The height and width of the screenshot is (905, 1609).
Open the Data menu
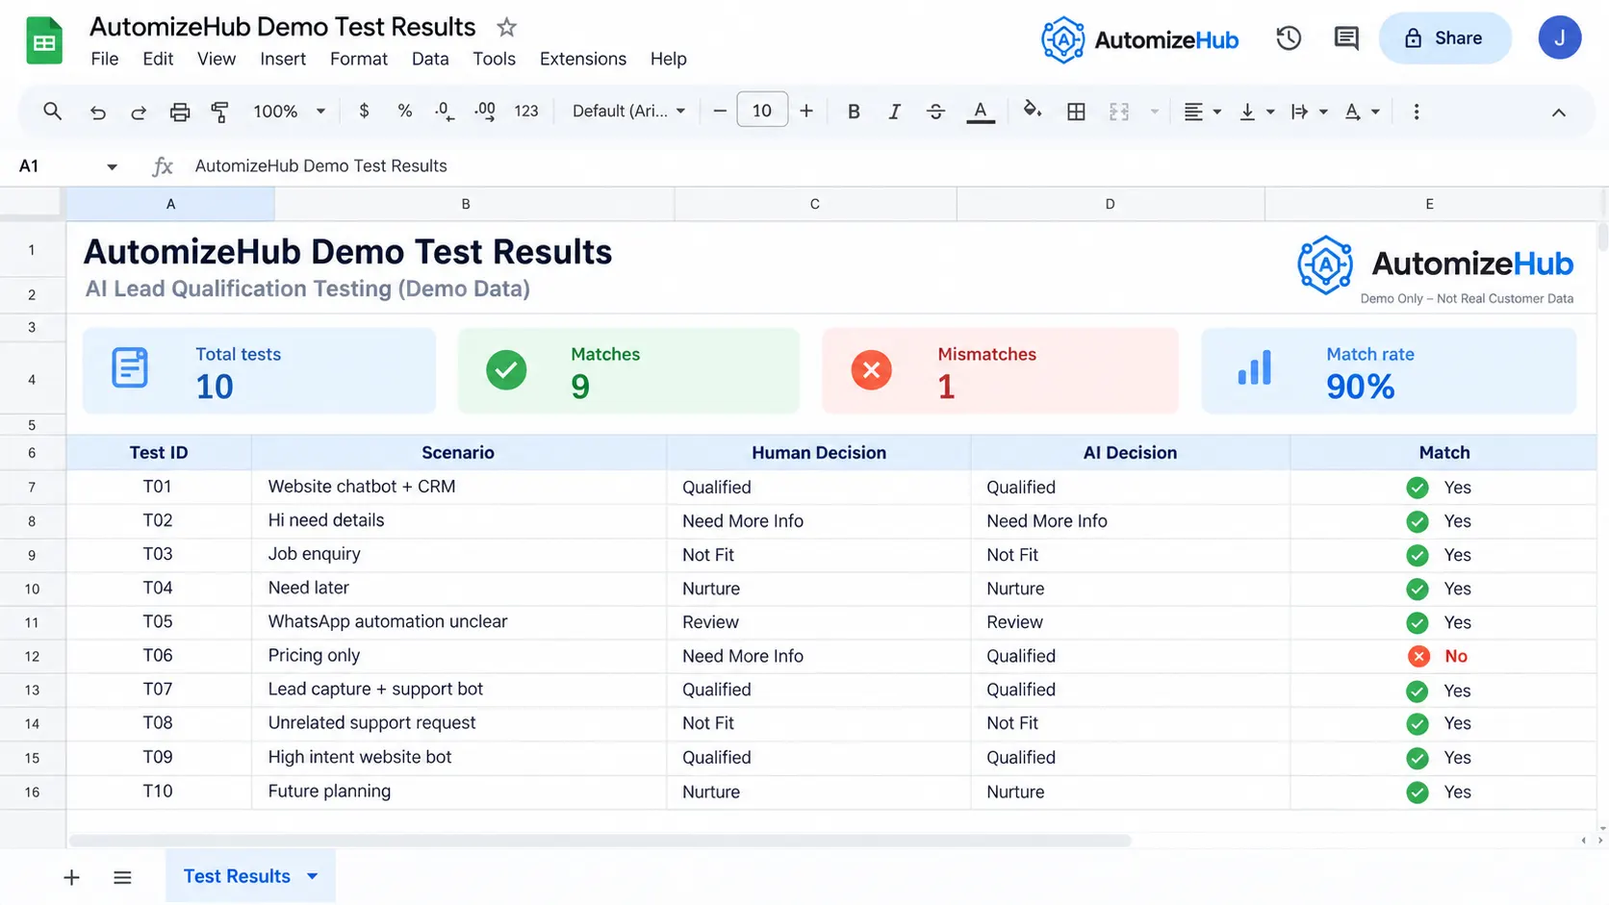tap(430, 59)
